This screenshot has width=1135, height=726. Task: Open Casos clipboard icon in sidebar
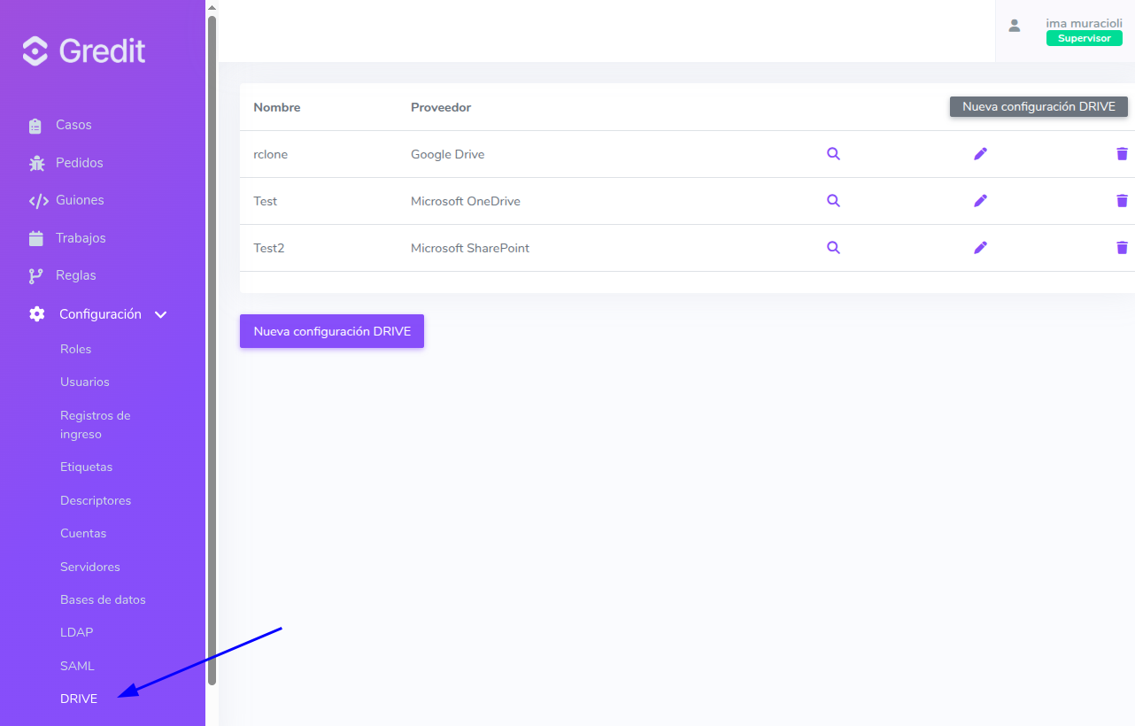pyautogui.click(x=35, y=126)
